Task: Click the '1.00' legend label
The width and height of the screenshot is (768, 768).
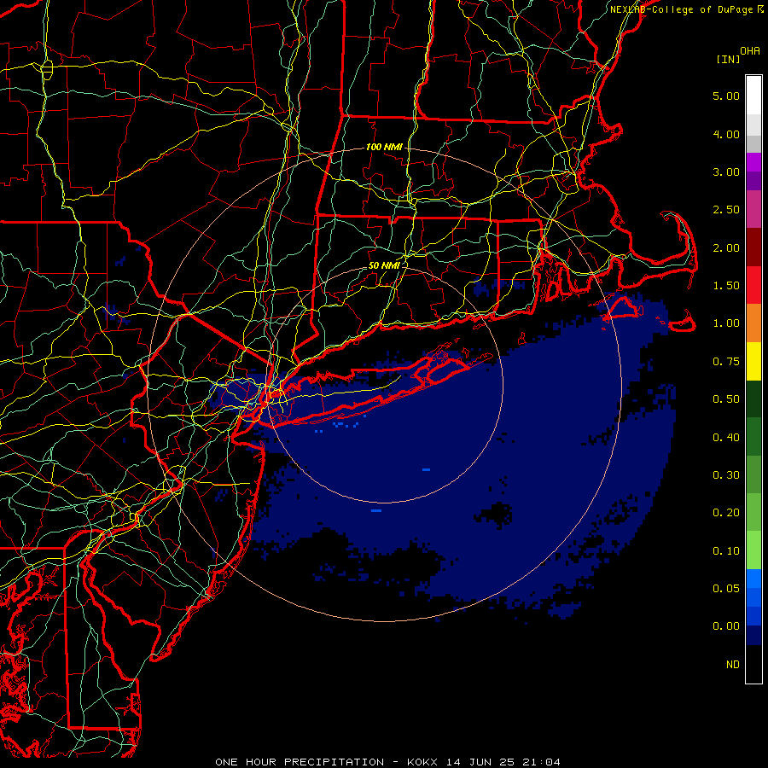Action: (726, 323)
